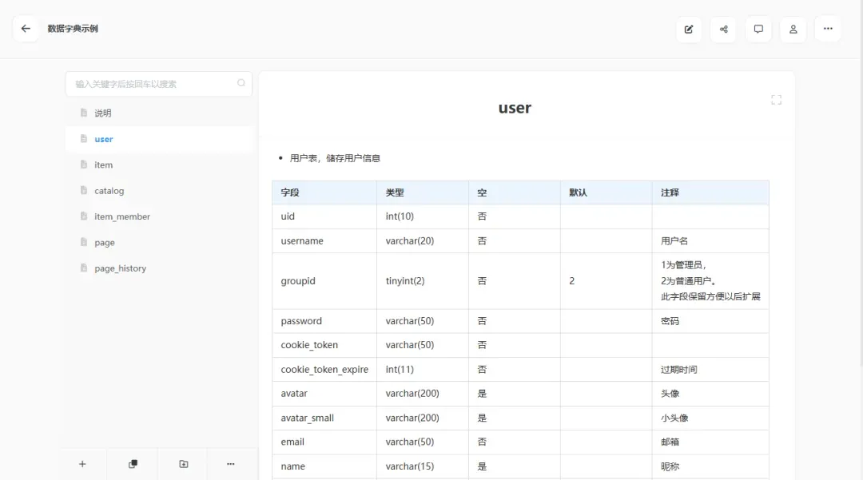
Task: Focus the keyword search input field
Action: point(152,84)
